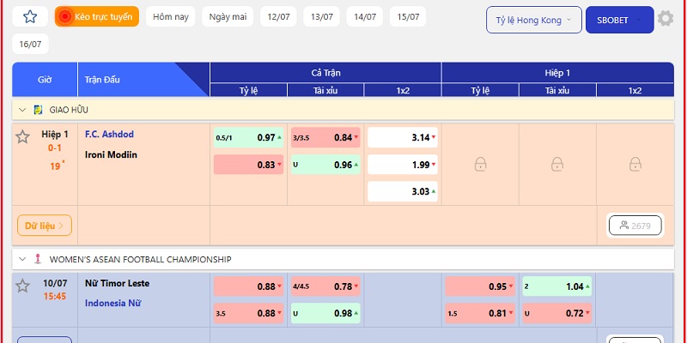Open the Tỷ lệ Hong Kong dropdown
This screenshot has height=343, width=687.
point(533,20)
